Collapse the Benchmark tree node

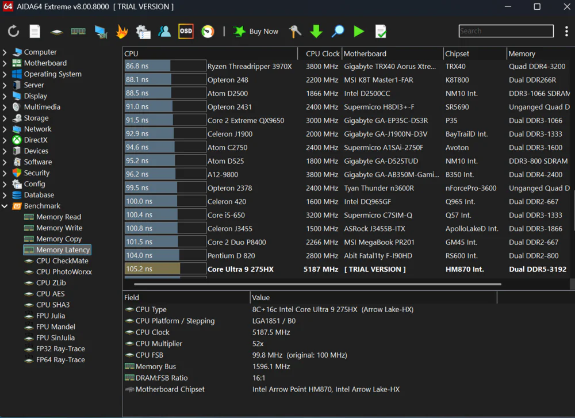pyautogui.click(x=5, y=206)
